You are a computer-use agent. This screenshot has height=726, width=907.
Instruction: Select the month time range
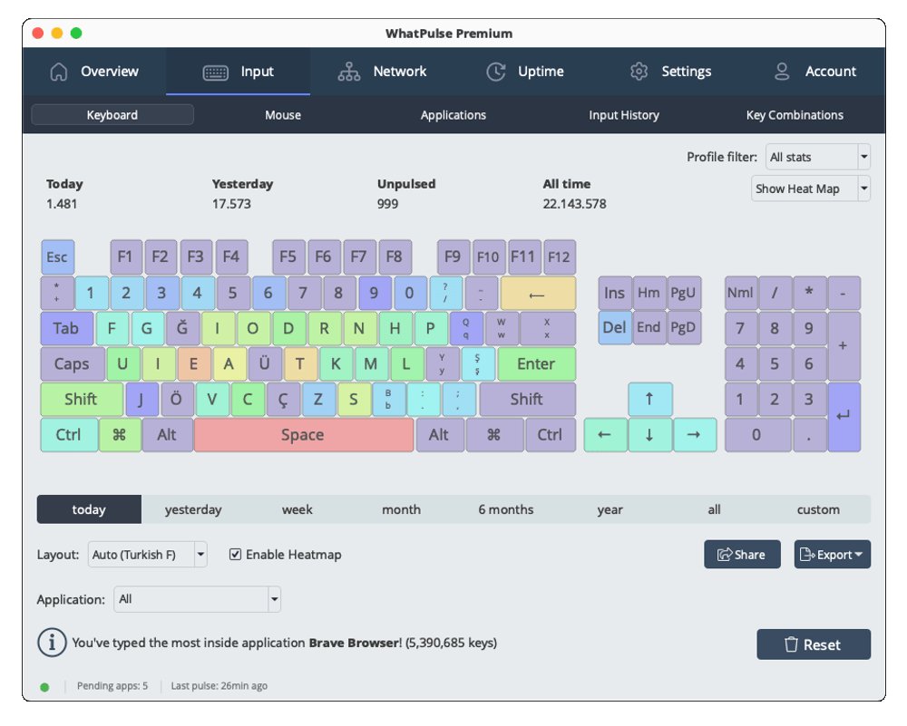402,509
